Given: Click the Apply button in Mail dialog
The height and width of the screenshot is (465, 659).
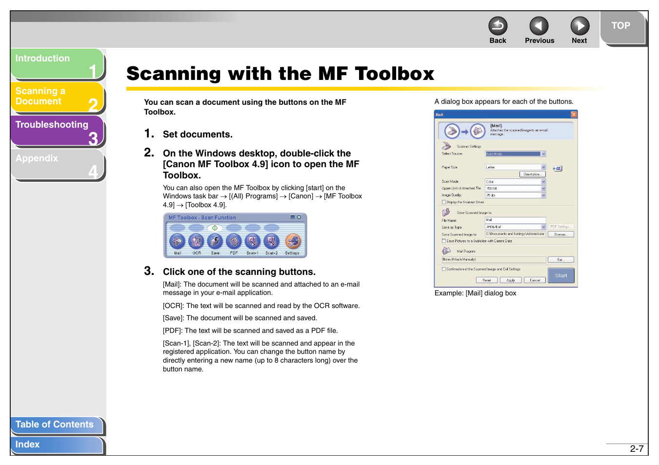Looking at the screenshot, I should point(511,280).
